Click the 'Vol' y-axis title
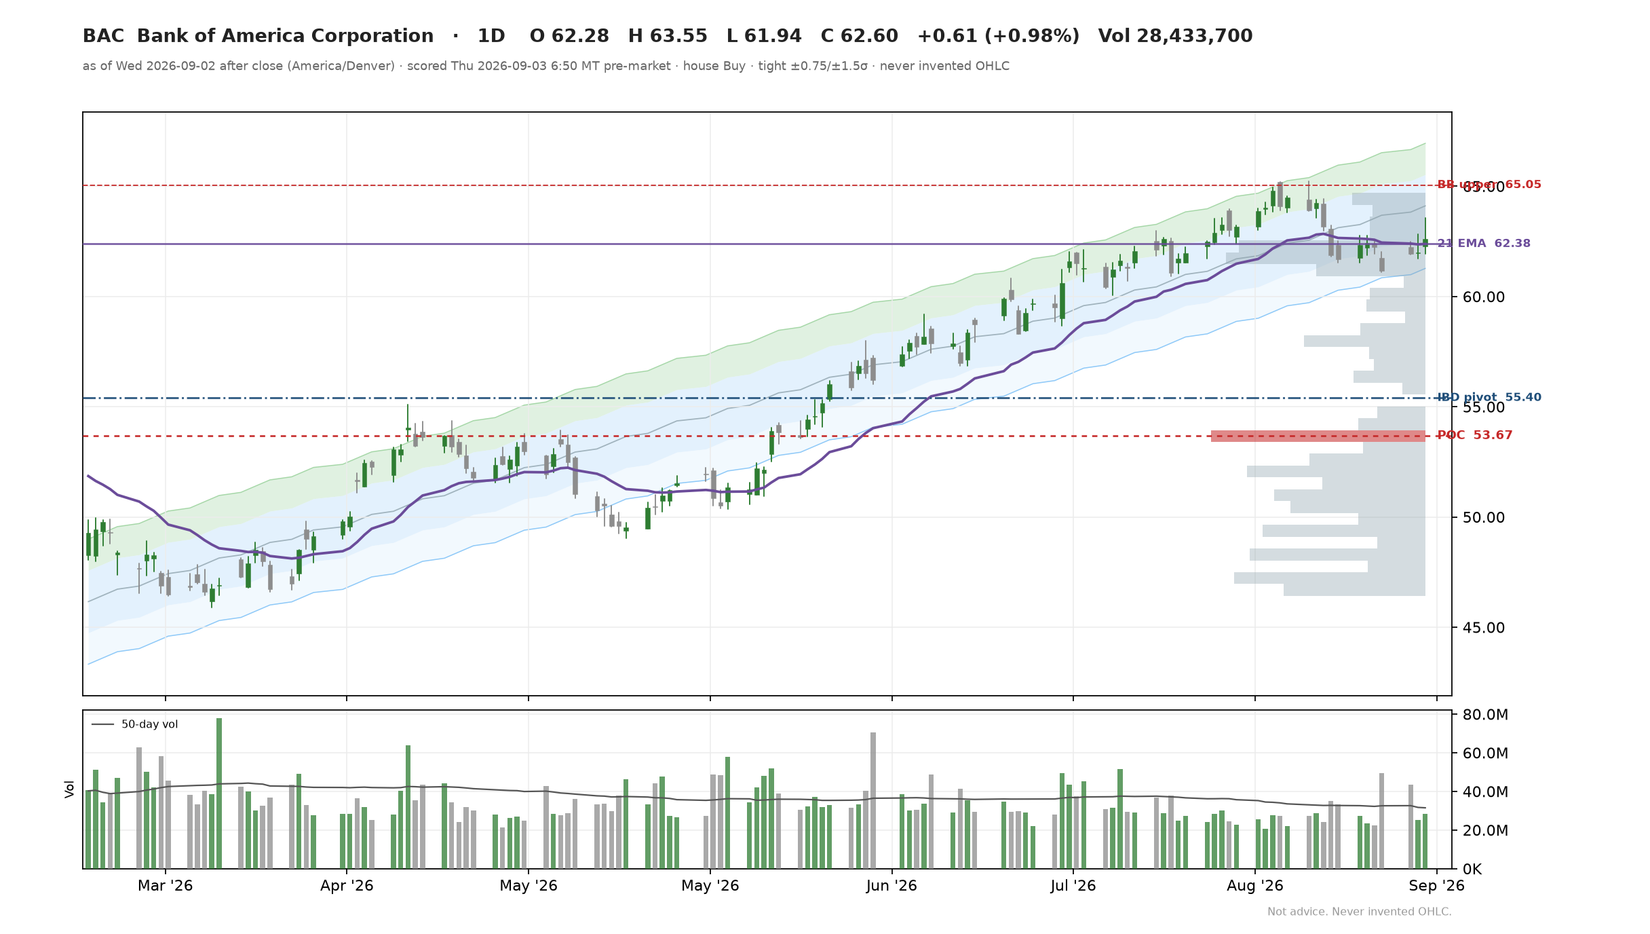The width and height of the screenshot is (1650, 934). tap(69, 789)
